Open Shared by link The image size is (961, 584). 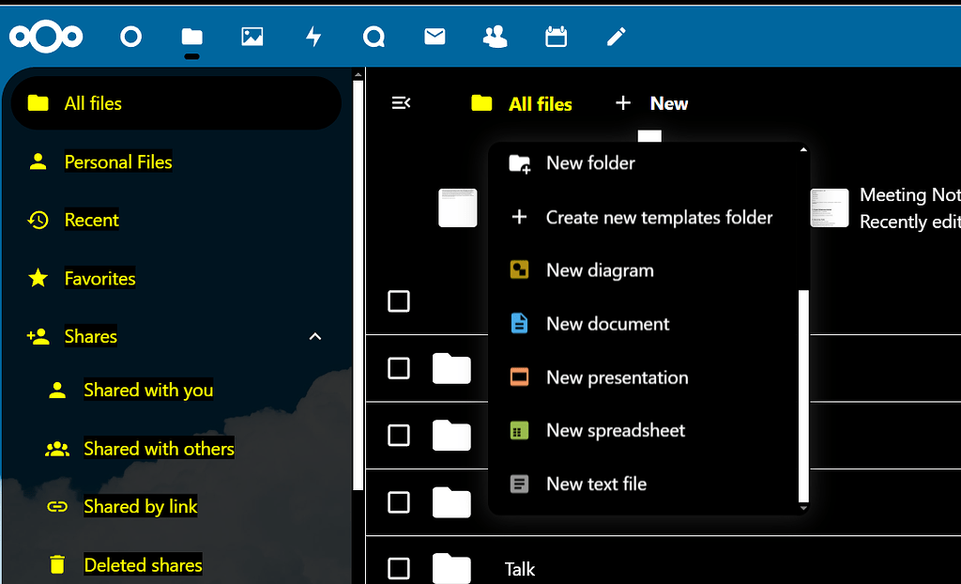[x=141, y=507]
